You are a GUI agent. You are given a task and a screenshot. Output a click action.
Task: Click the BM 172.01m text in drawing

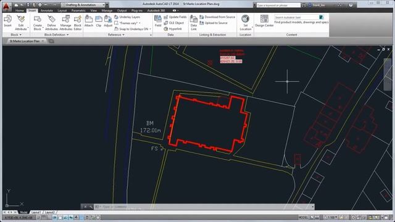coord(151,127)
